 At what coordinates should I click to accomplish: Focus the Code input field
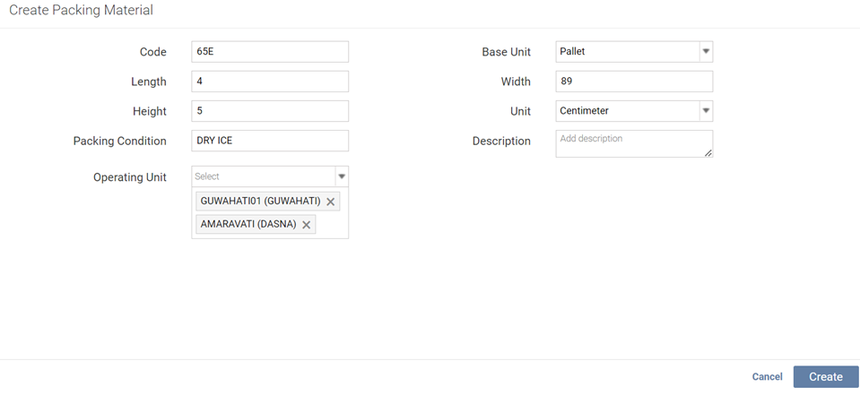[x=270, y=52]
